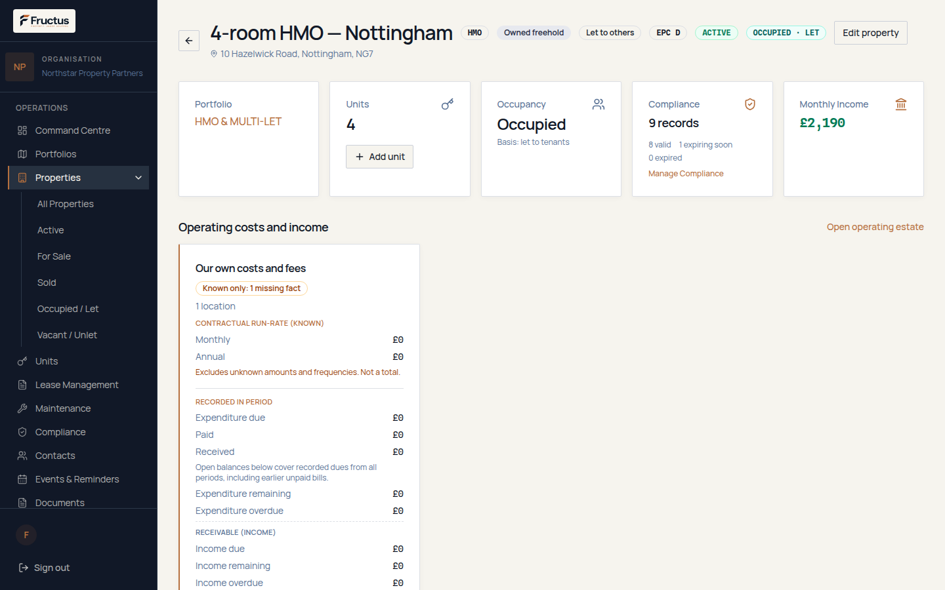Click the Portfolios map icon

[x=22, y=154]
